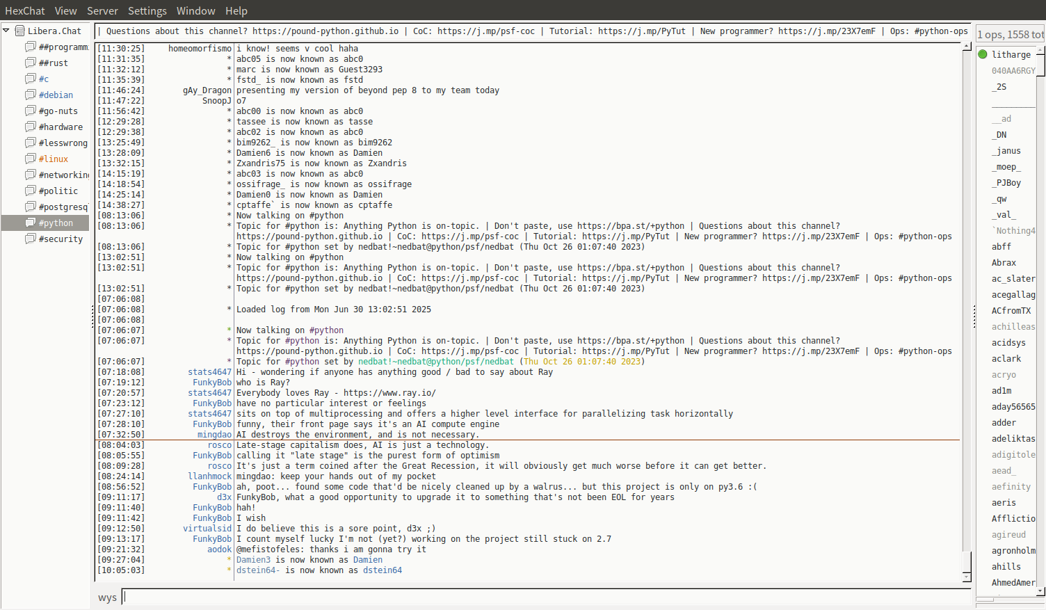Click the channel icon beside #hardware
Viewport: 1046px width, 610px height.
click(x=30, y=127)
